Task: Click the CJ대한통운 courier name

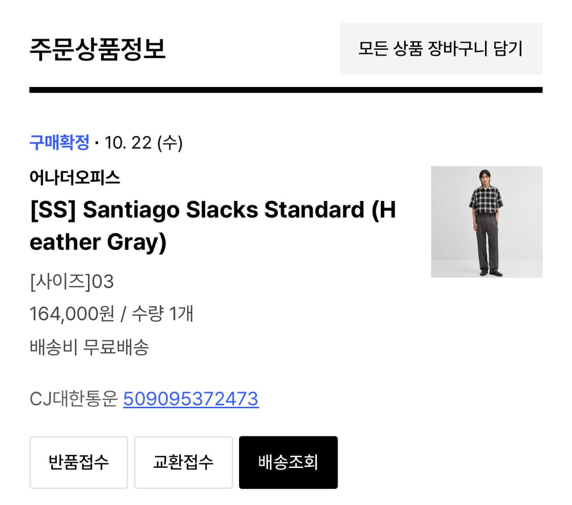Action: [73, 399]
